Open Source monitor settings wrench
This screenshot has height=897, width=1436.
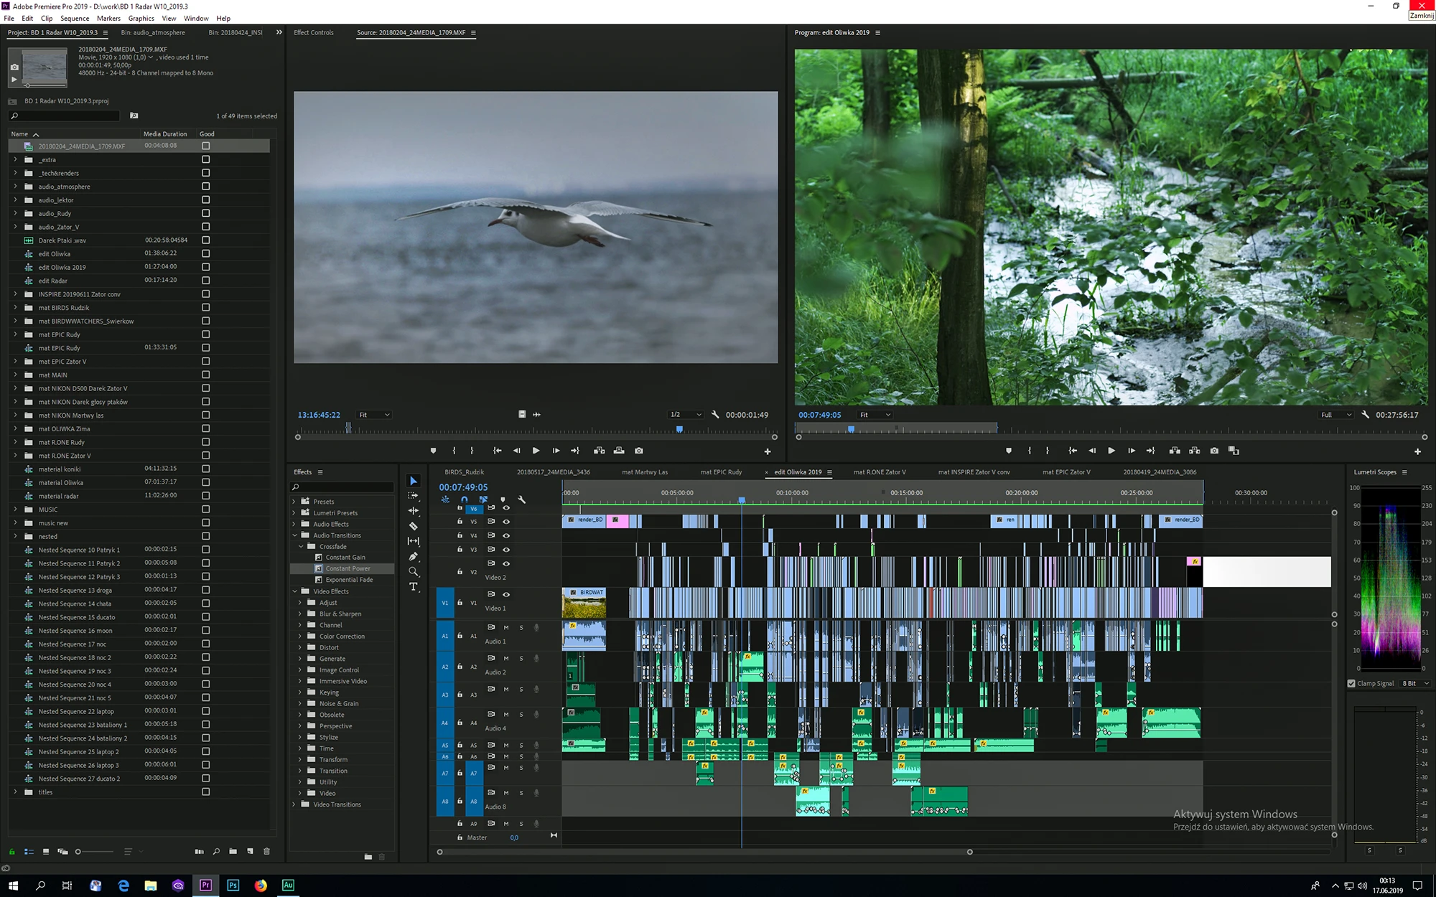(715, 414)
